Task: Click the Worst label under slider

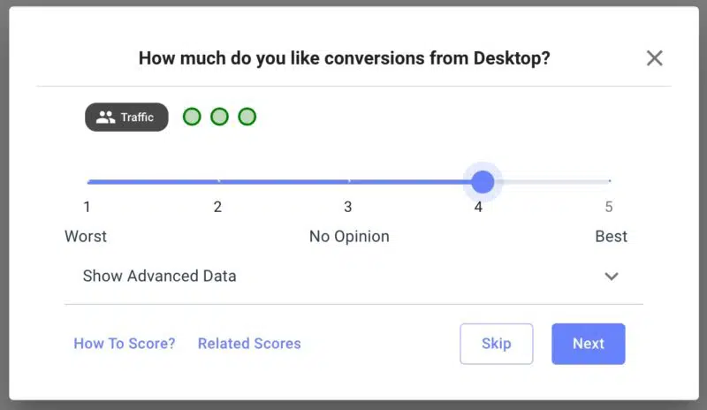Action: tap(86, 237)
